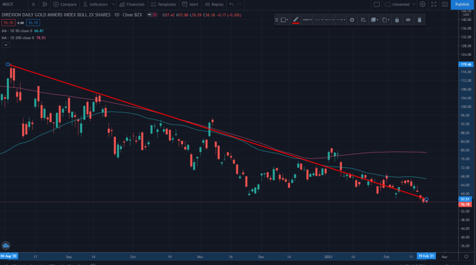The width and height of the screenshot is (476, 265).
Task: Toggle the select layout square button
Action: (377, 4)
